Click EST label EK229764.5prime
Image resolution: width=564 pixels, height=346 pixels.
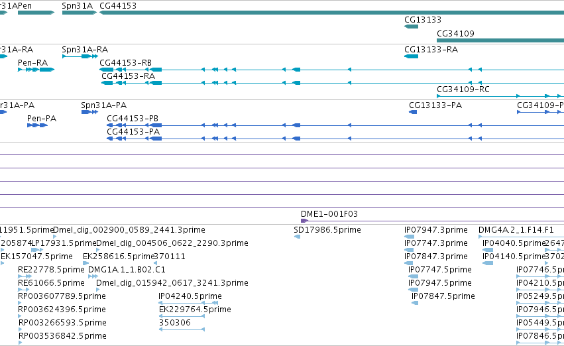[x=195, y=310]
